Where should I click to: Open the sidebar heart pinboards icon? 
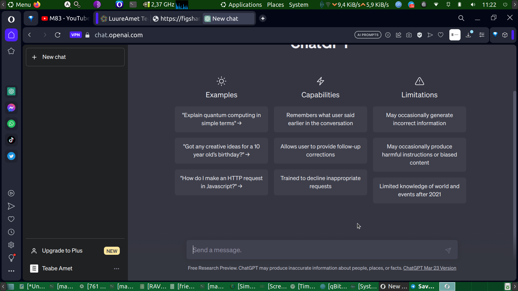coord(11,219)
